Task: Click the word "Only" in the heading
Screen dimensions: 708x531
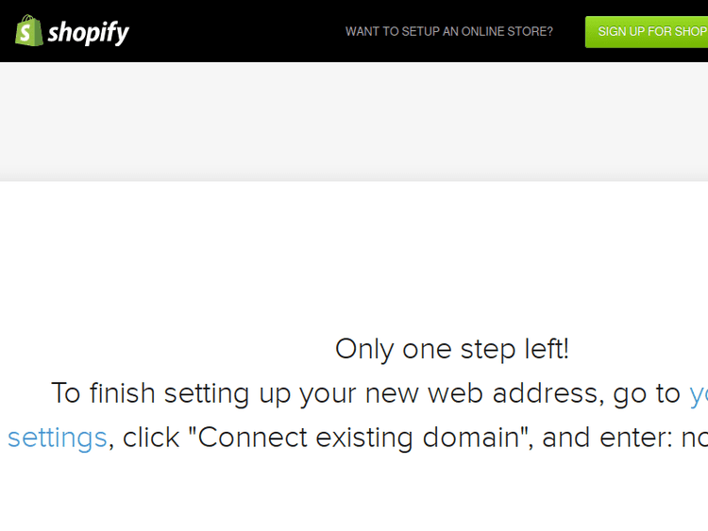Action: click(364, 349)
